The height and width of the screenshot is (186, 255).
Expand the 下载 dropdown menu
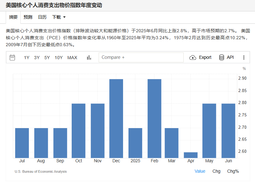[x=59, y=17]
